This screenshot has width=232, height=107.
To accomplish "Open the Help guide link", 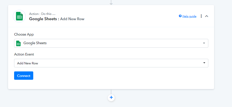I will click(189, 16).
